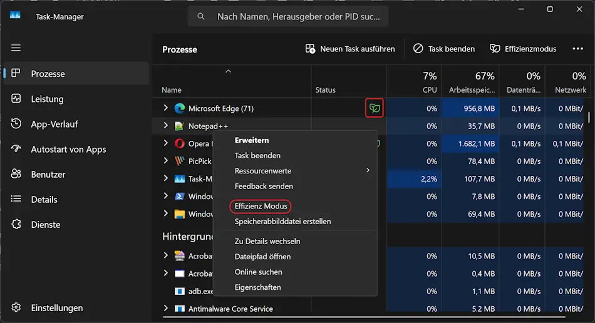Expand the PicPick process row
This screenshot has height=323, width=595.
pos(165,161)
